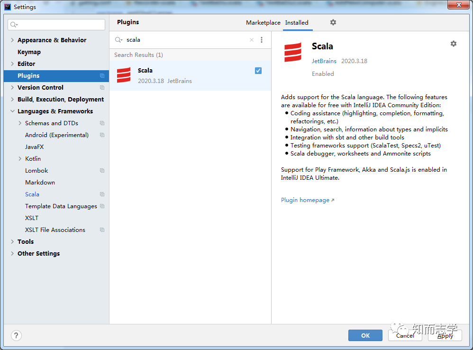473x350 pixels.
Task: Focus the settings search field
Action: [56, 25]
